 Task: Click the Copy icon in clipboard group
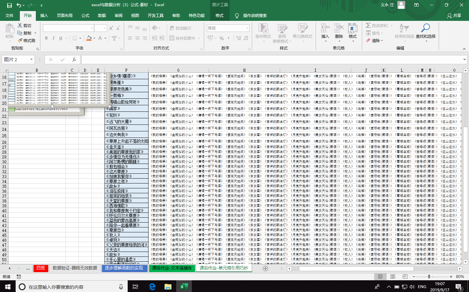[x=20, y=33]
